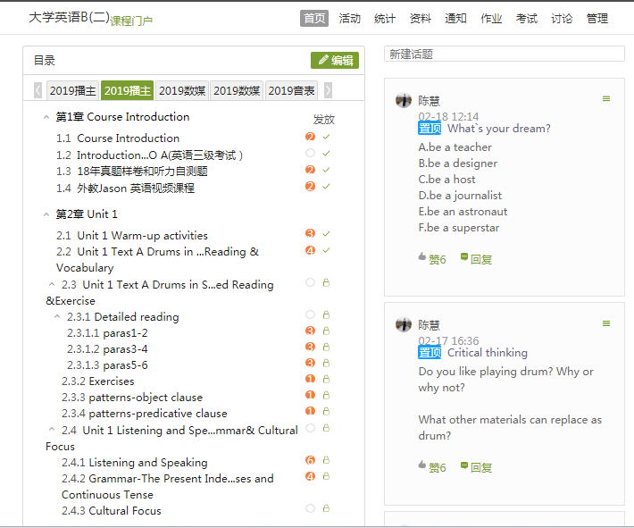Open the 讨论 menu item

pyautogui.click(x=562, y=18)
